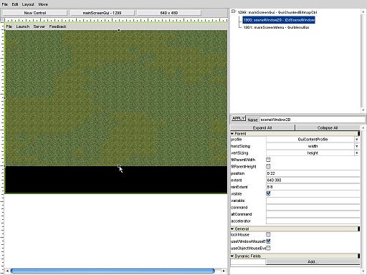Collapse the Parent section
The width and height of the screenshot is (367, 275).
232,134
